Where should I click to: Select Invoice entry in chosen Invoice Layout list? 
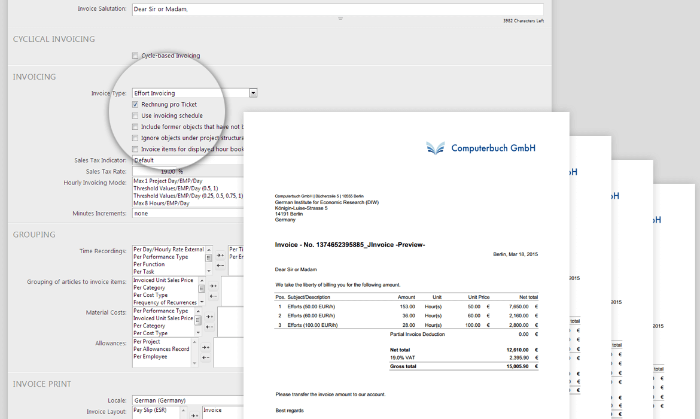(x=212, y=410)
